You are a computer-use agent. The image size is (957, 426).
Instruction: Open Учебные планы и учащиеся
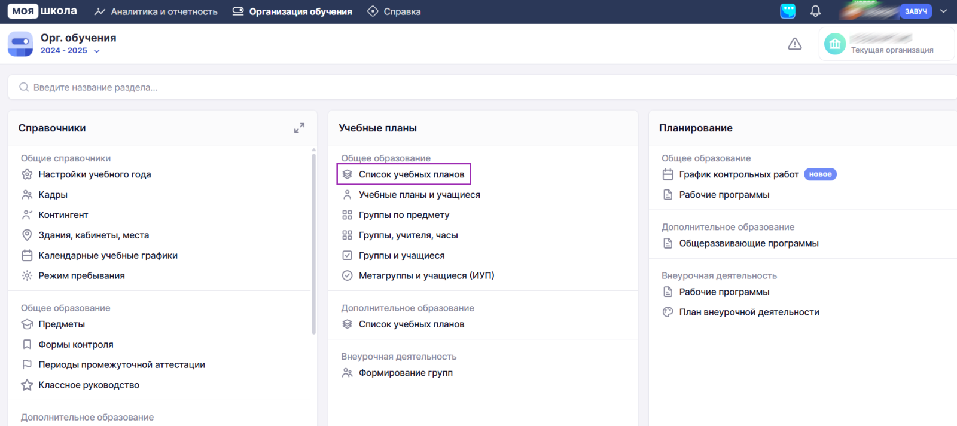(419, 195)
